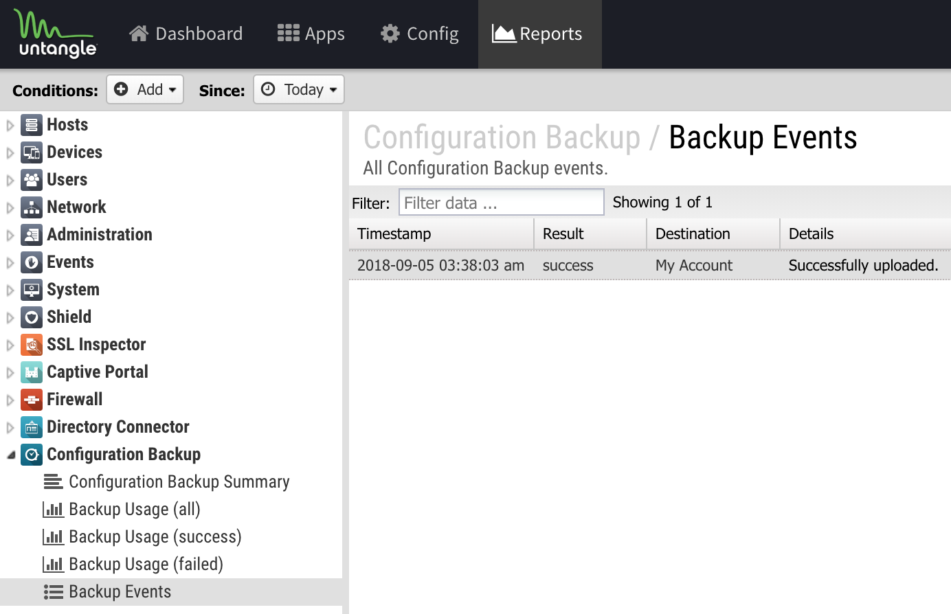
Task: Focus the Filter data input field
Action: pyautogui.click(x=502, y=203)
